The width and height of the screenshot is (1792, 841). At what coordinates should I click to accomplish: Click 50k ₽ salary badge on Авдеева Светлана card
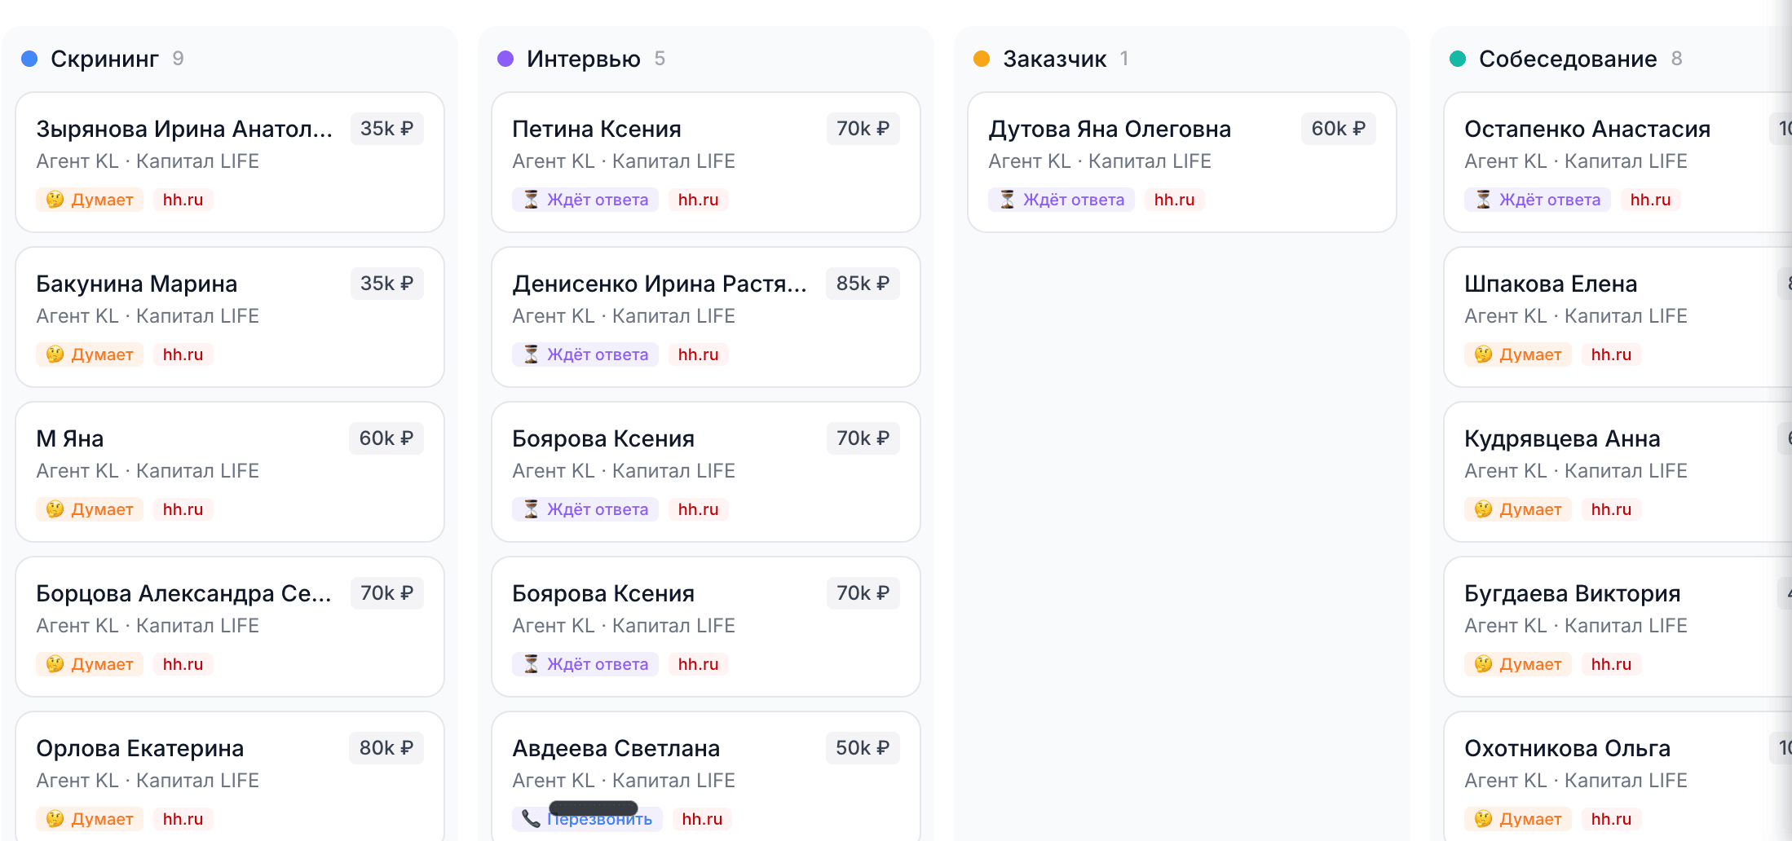tap(863, 748)
